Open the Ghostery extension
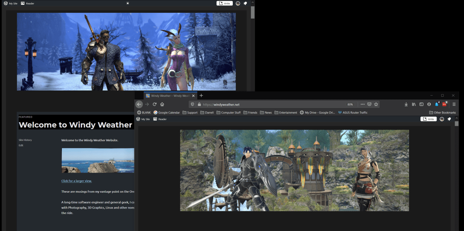This screenshot has width=464, height=231. click(437, 104)
